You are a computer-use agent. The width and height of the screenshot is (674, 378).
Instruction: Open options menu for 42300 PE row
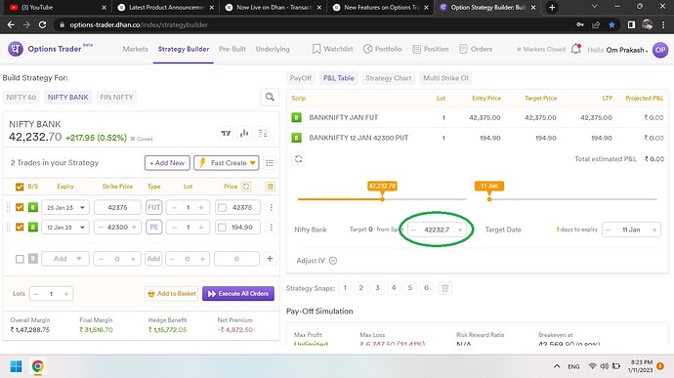[271, 227]
